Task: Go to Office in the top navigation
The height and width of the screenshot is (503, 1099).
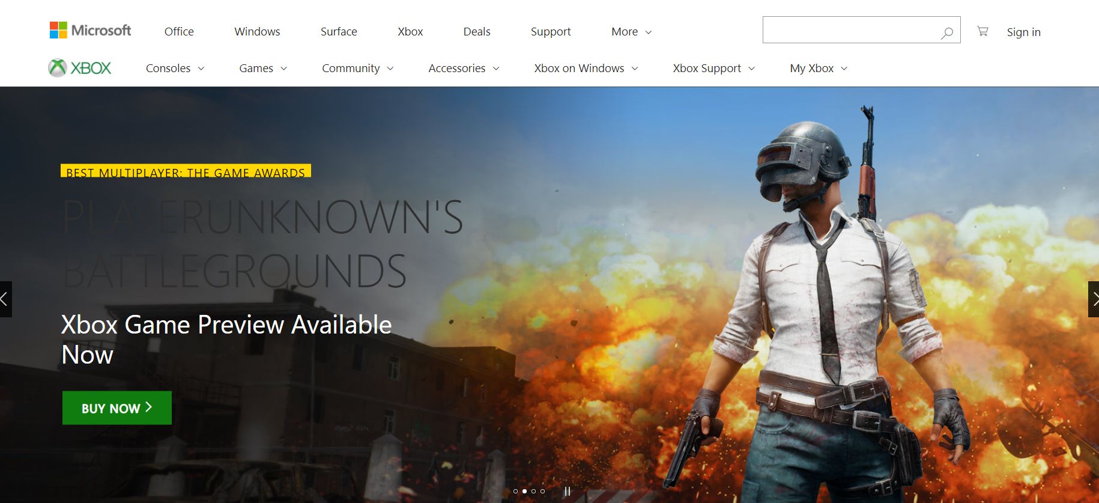Action: 179,32
